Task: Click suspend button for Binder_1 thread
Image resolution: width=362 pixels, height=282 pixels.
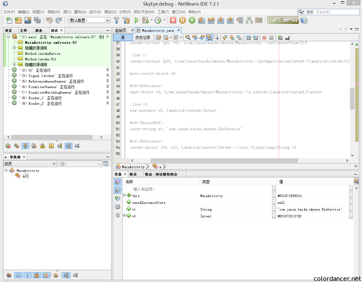Action: pos(108,97)
